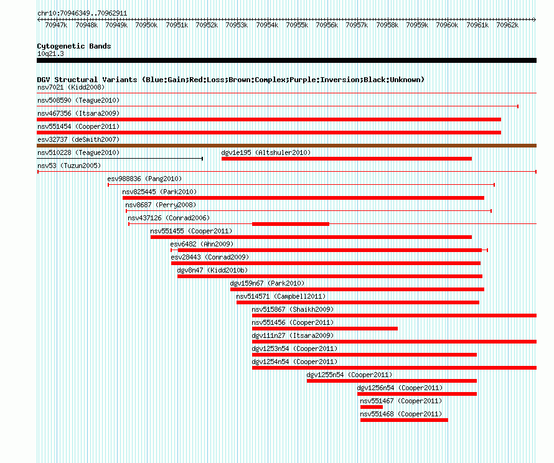Click the black nsv510228 unknown variant line
554x463 pixels.
pyautogui.click(x=120, y=159)
